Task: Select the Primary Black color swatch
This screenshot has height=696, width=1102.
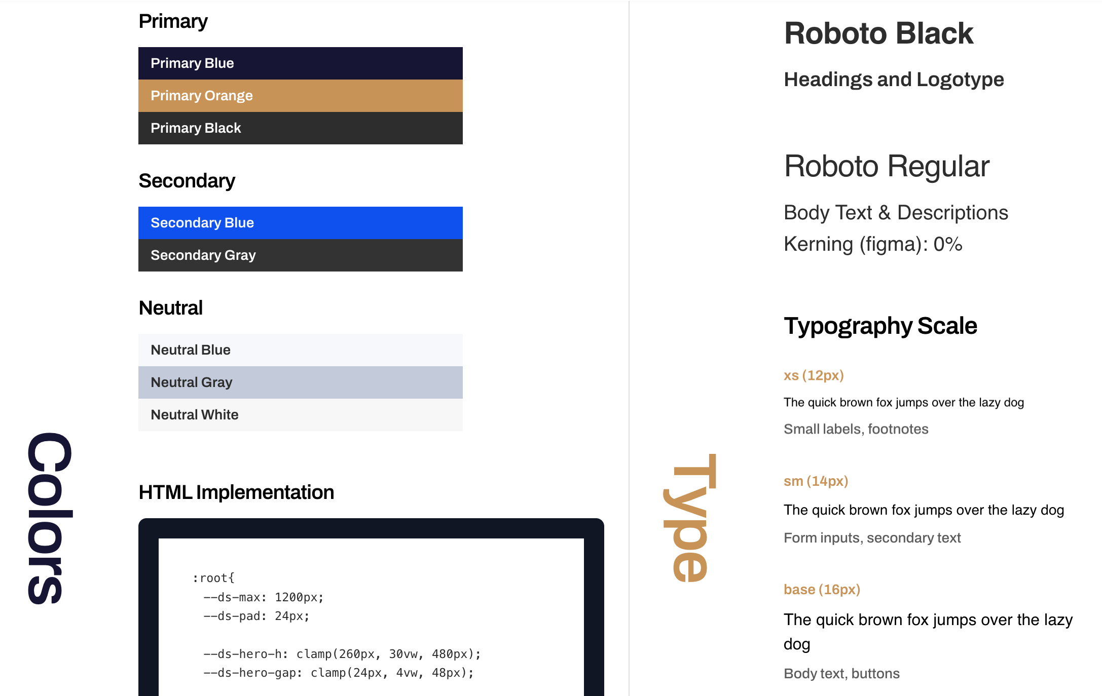Action: (300, 128)
